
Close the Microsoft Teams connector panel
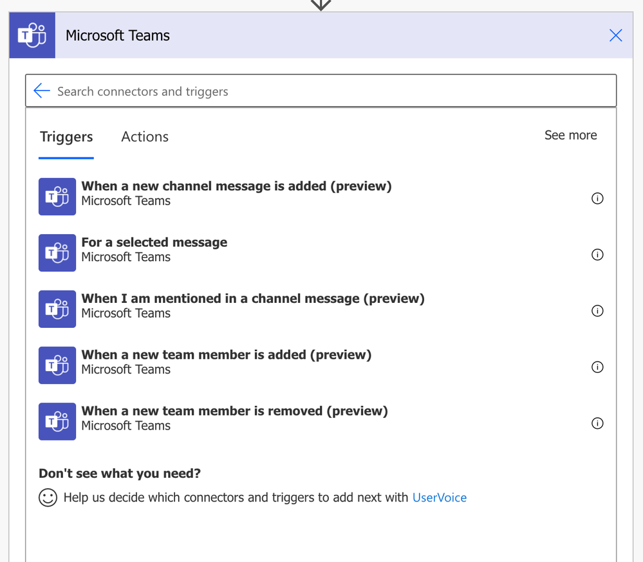point(615,35)
